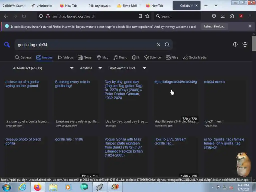Open taskbar clock showing 6:48 PM
This screenshot has width=256, height=192.
click(243, 187)
